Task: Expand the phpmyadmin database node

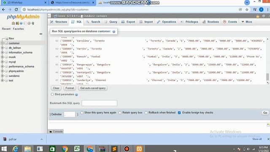Action: pyautogui.click(x=3, y=71)
